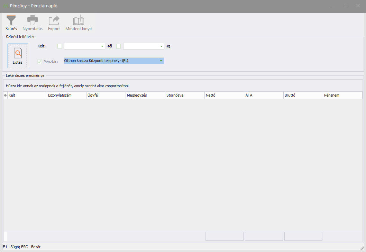Click the Mindent kinyit book icon
The width and height of the screenshot is (366, 252).
tap(79, 20)
